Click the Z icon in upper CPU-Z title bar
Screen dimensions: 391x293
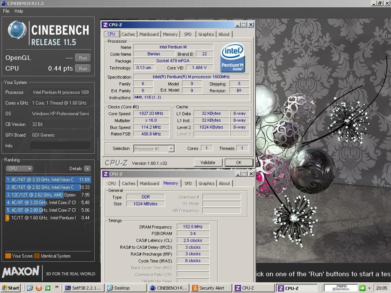(105, 25)
